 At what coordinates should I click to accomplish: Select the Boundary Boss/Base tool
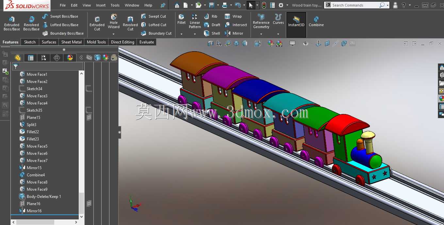click(x=63, y=33)
